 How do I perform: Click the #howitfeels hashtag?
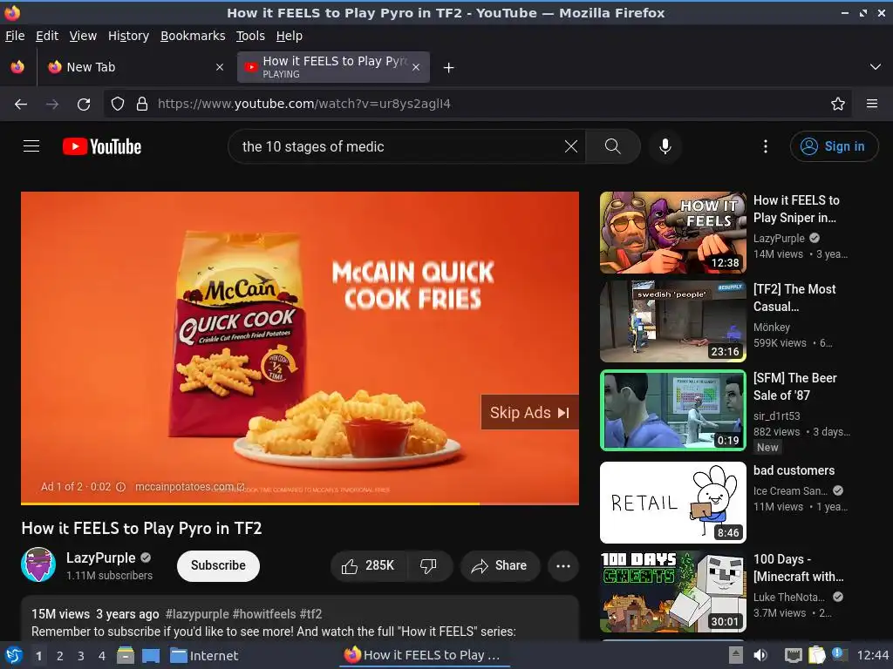point(264,614)
